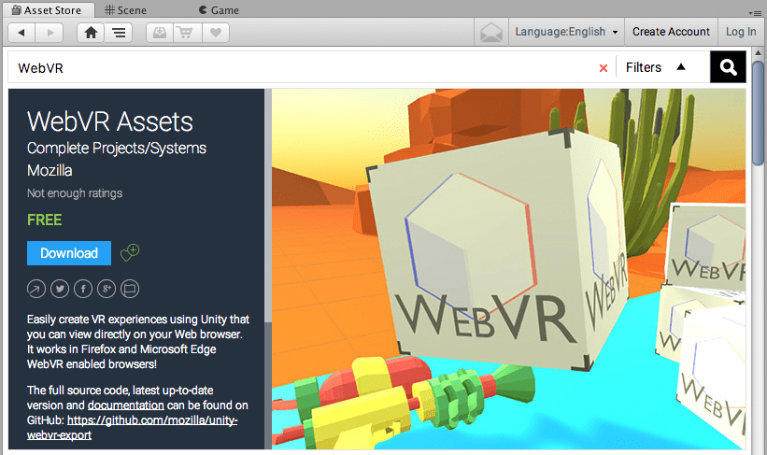Clear the WebVR search text
767x455 pixels.
point(604,68)
